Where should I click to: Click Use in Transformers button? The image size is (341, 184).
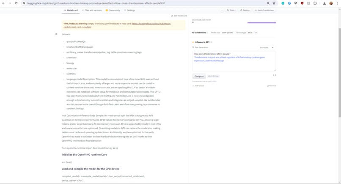click(264, 10)
